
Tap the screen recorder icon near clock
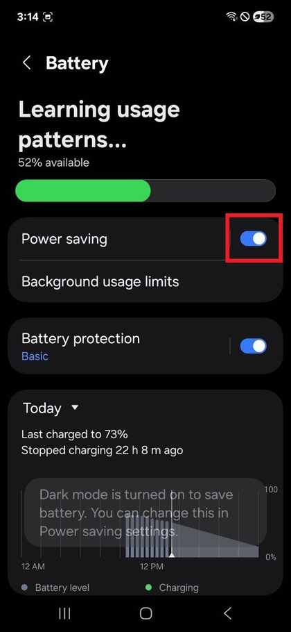tap(47, 17)
